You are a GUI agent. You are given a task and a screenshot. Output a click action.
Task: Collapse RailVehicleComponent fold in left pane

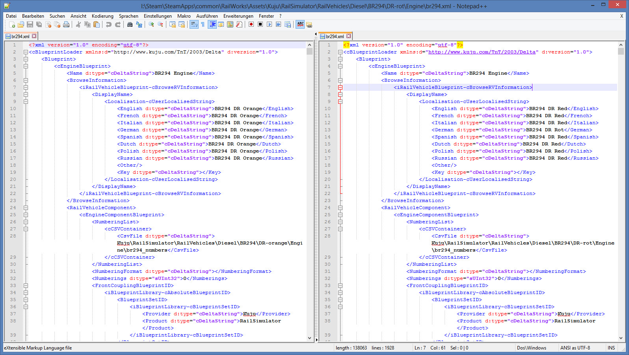click(x=26, y=208)
